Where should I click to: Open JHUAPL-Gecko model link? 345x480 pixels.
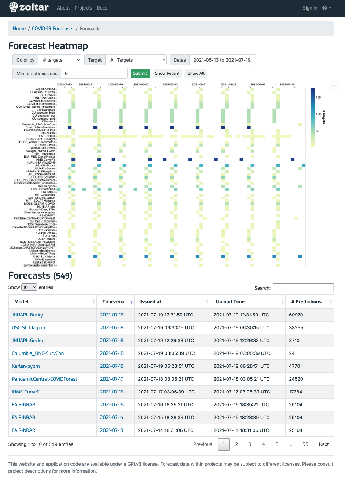pyautogui.click(x=27, y=340)
